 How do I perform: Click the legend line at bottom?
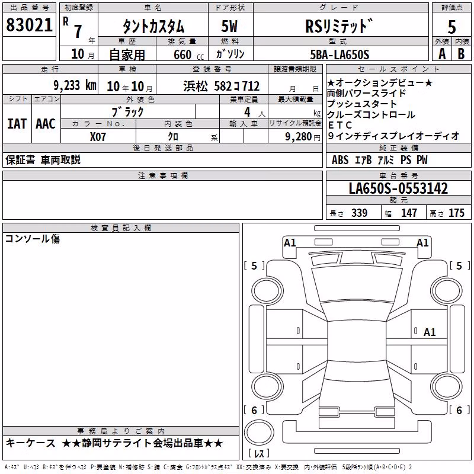tap(209, 467)
